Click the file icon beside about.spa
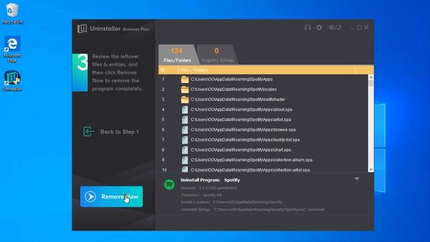This screenshot has height=242, width=430. click(185, 110)
